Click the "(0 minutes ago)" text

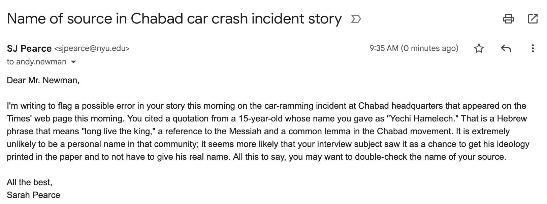click(x=430, y=48)
